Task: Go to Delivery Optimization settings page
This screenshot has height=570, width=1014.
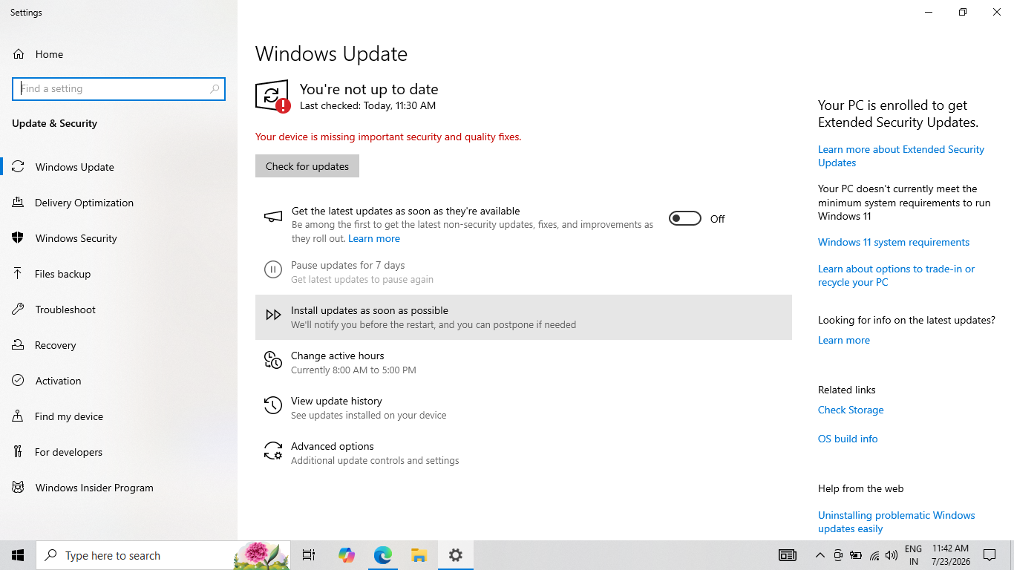Action: pos(119,203)
